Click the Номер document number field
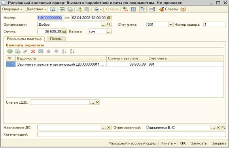This screenshot has height=148, width=229. coord(51,18)
